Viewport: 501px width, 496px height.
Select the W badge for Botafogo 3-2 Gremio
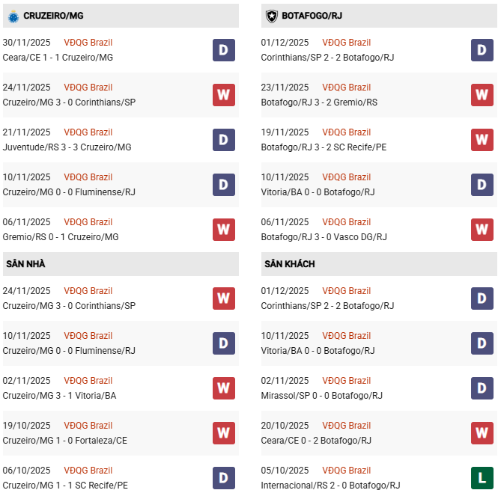[x=482, y=95]
